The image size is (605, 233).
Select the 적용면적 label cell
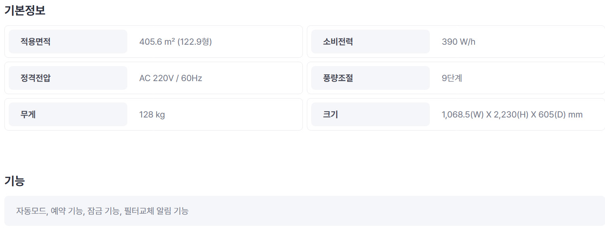click(x=68, y=42)
